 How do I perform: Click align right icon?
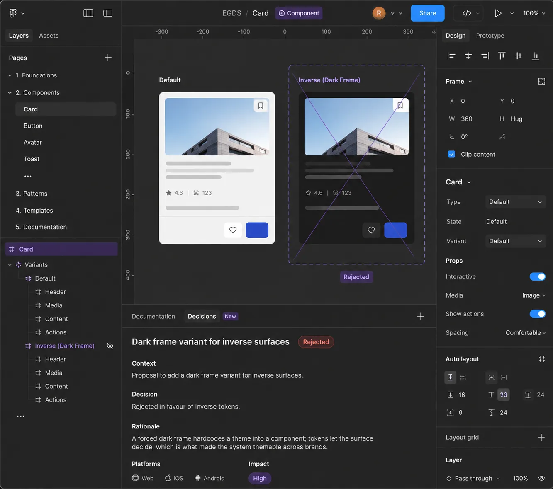point(485,56)
